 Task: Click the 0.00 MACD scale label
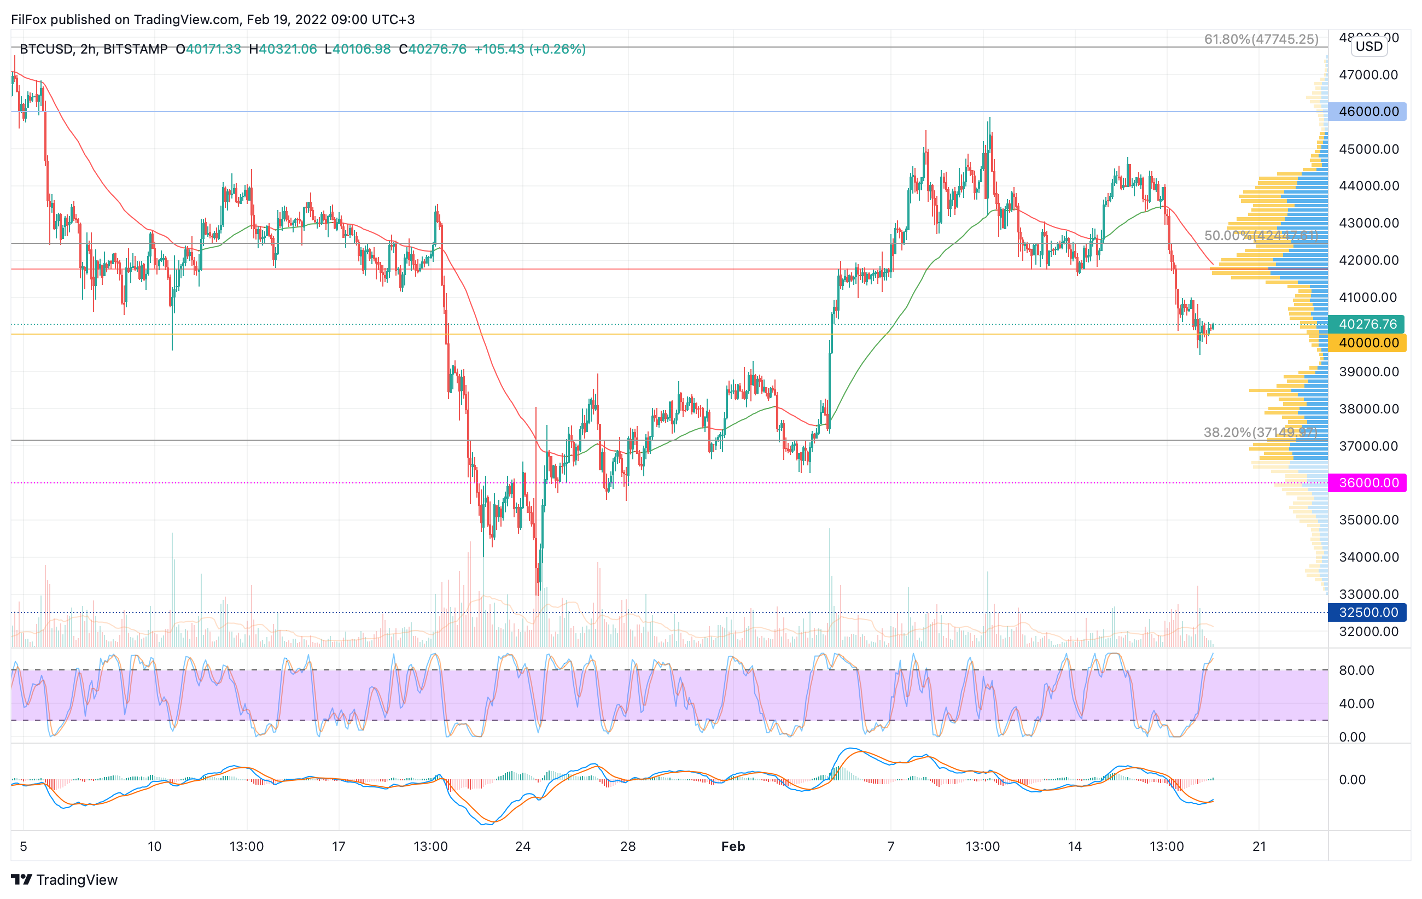(1352, 780)
